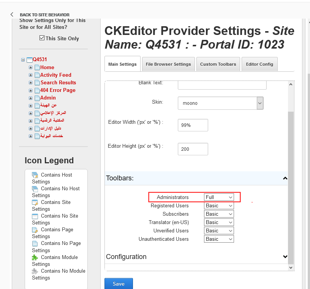
Task: Uncheck the This Site Only checkbox
Action: 42,38
